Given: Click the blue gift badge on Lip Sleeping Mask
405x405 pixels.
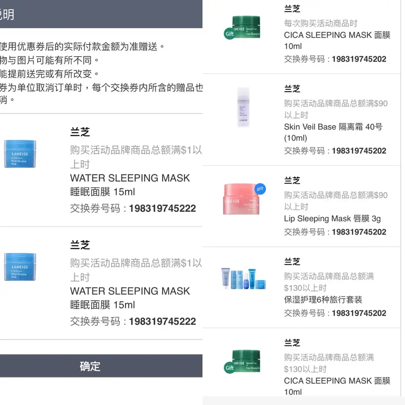Looking at the screenshot, I should (260, 189).
